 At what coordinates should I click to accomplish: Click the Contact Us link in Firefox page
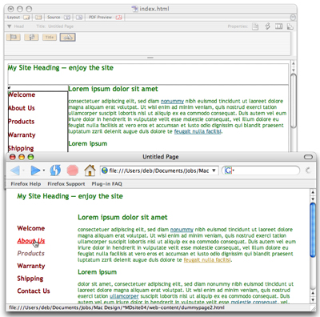click(x=34, y=291)
